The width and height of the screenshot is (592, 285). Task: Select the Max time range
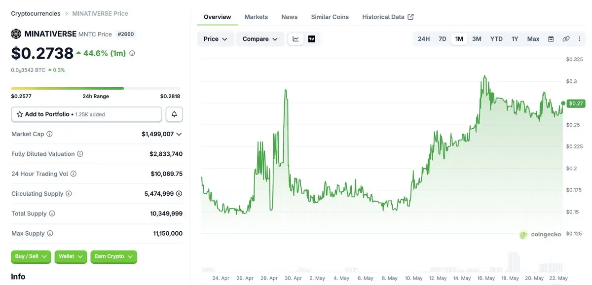point(533,39)
